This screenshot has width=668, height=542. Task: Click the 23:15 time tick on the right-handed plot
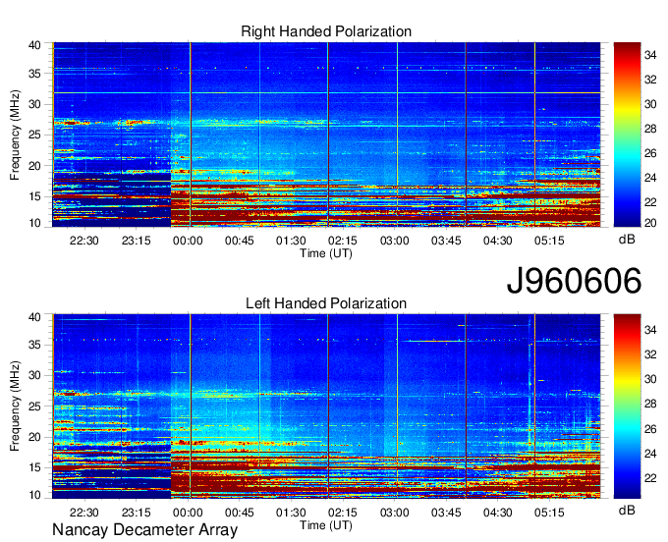click(x=136, y=241)
